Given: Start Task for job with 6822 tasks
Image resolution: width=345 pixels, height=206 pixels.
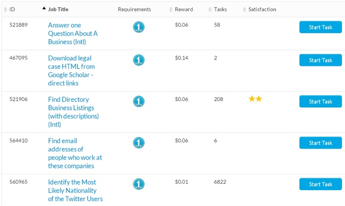Looking at the screenshot, I should [320, 184].
